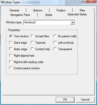Turn on the Topmost checkbox
This screenshot has height=105, width=97.
pos(32,43)
